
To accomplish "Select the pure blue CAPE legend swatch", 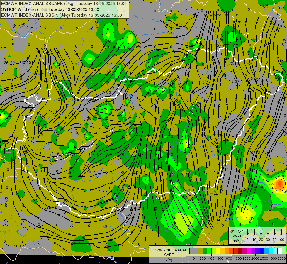I will pos(262,251).
